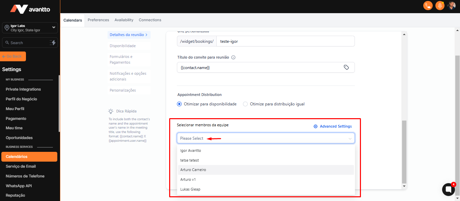Click the info icon beside Título do convite
Viewport: 460px width, 201px height.
click(x=233, y=57)
